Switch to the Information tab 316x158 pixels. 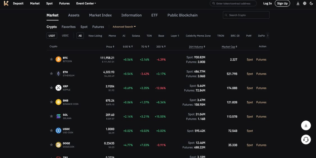131,15
